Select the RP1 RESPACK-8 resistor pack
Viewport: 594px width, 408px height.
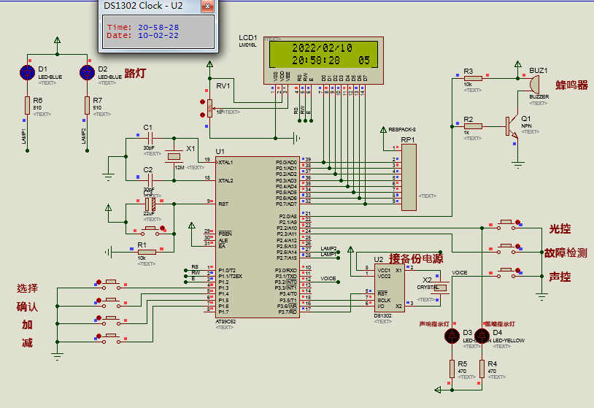[x=409, y=177]
